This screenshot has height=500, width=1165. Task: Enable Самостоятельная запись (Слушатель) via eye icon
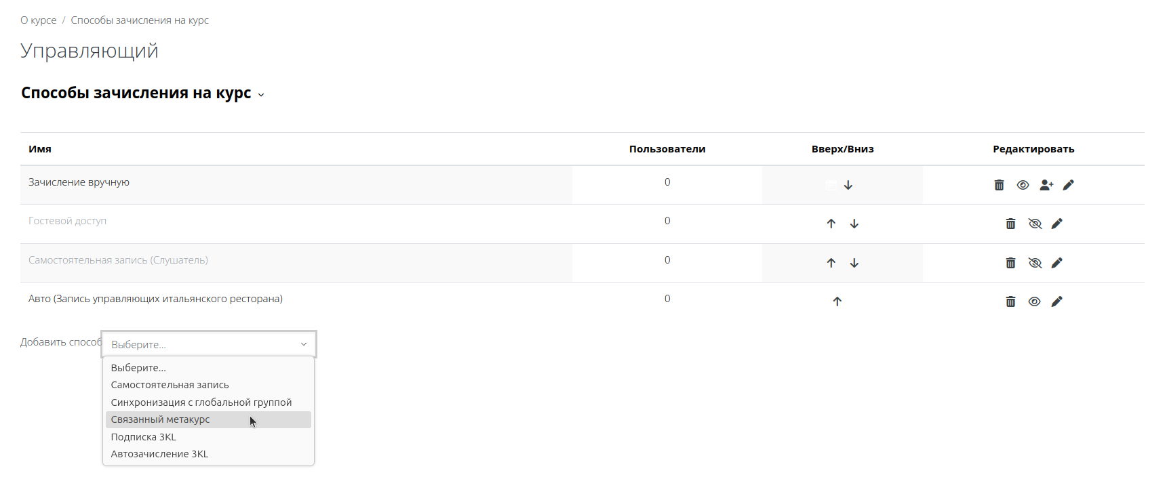[1035, 263]
